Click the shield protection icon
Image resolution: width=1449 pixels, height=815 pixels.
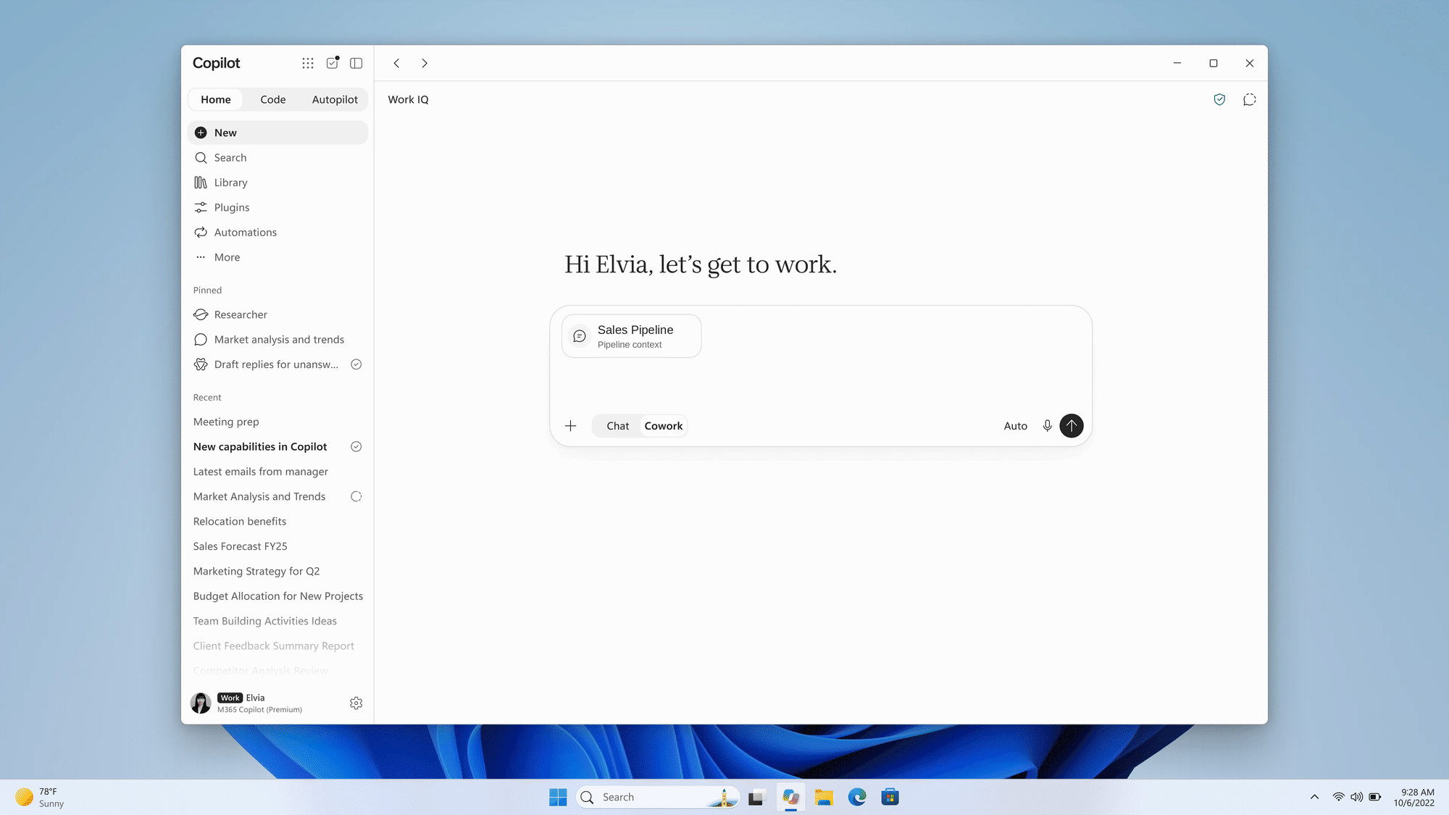click(1219, 99)
